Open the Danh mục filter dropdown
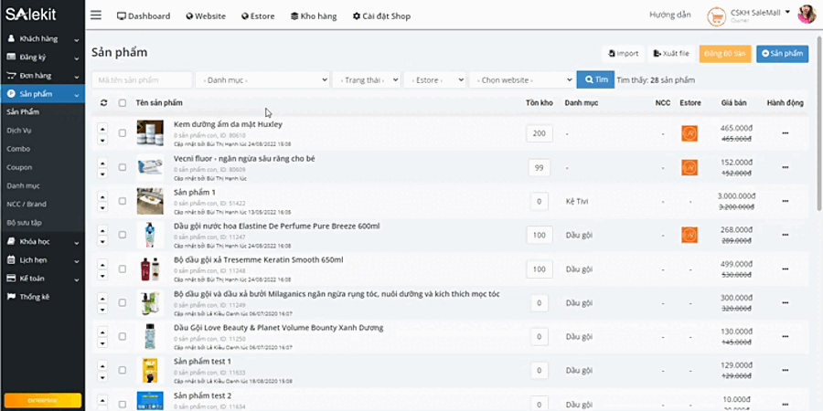The image size is (823, 411). pyautogui.click(x=262, y=80)
